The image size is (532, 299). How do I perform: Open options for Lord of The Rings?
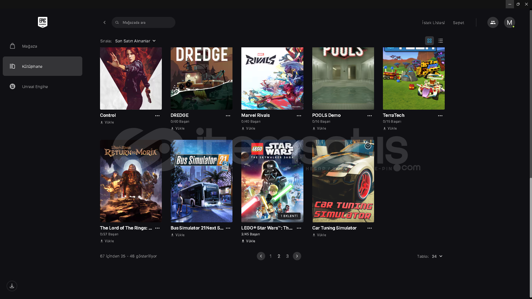click(157, 228)
